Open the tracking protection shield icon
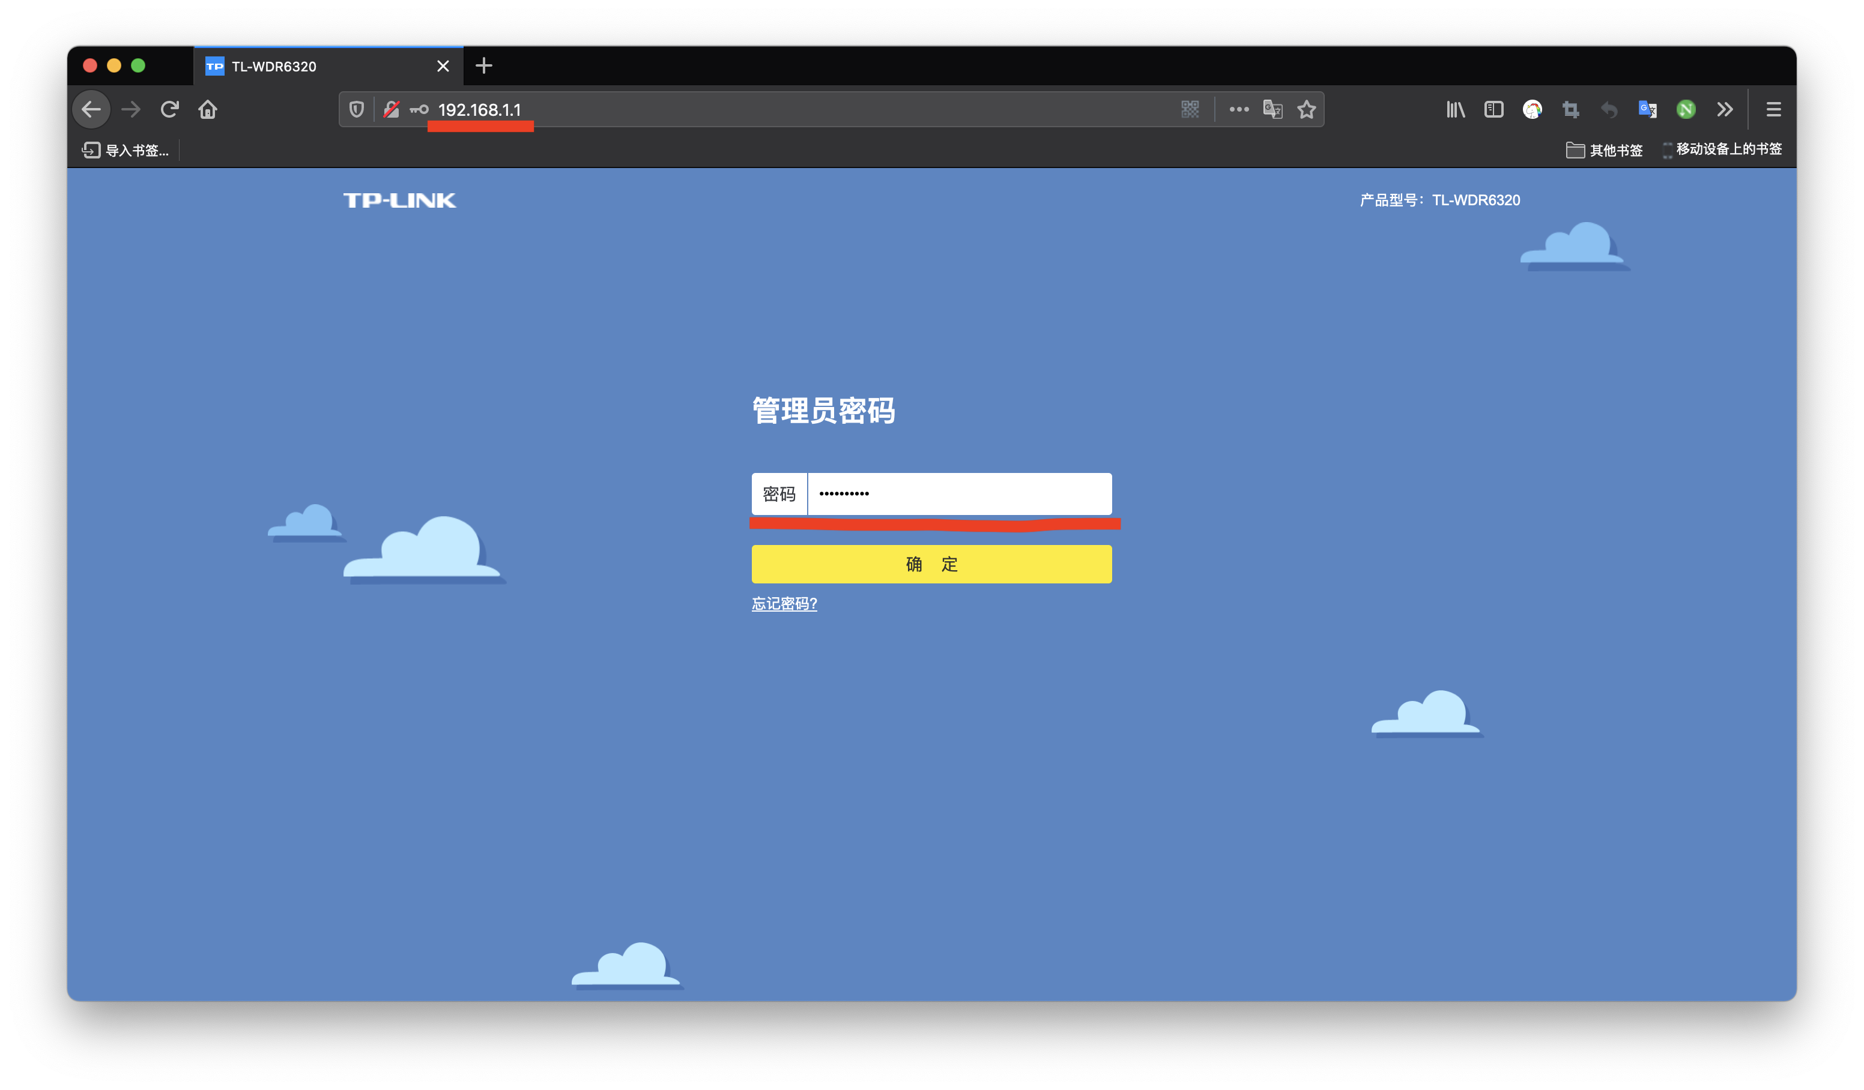 pos(357,109)
